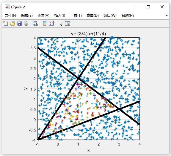171x156 pixels.
Task: Open the 帮助(H) menu
Action: (128, 16)
